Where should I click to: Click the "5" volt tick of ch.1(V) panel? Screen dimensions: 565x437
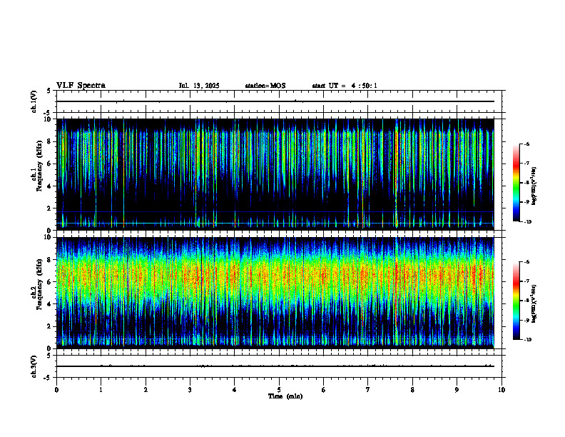[49, 91]
